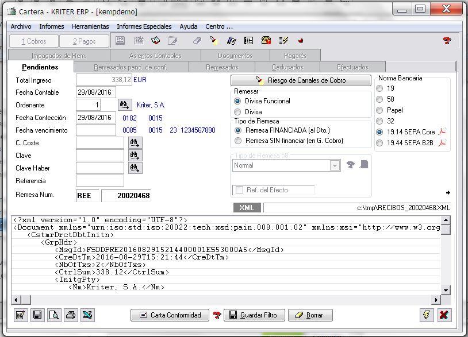The height and width of the screenshot is (337, 468).
Task: Open the Informes Especiales menu
Action: (144, 26)
